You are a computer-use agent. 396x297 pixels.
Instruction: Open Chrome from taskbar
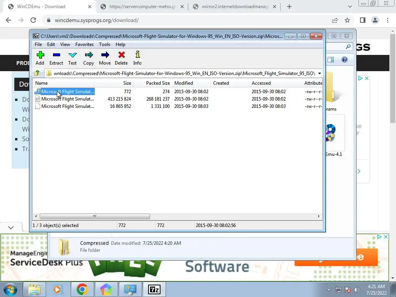tap(82, 289)
